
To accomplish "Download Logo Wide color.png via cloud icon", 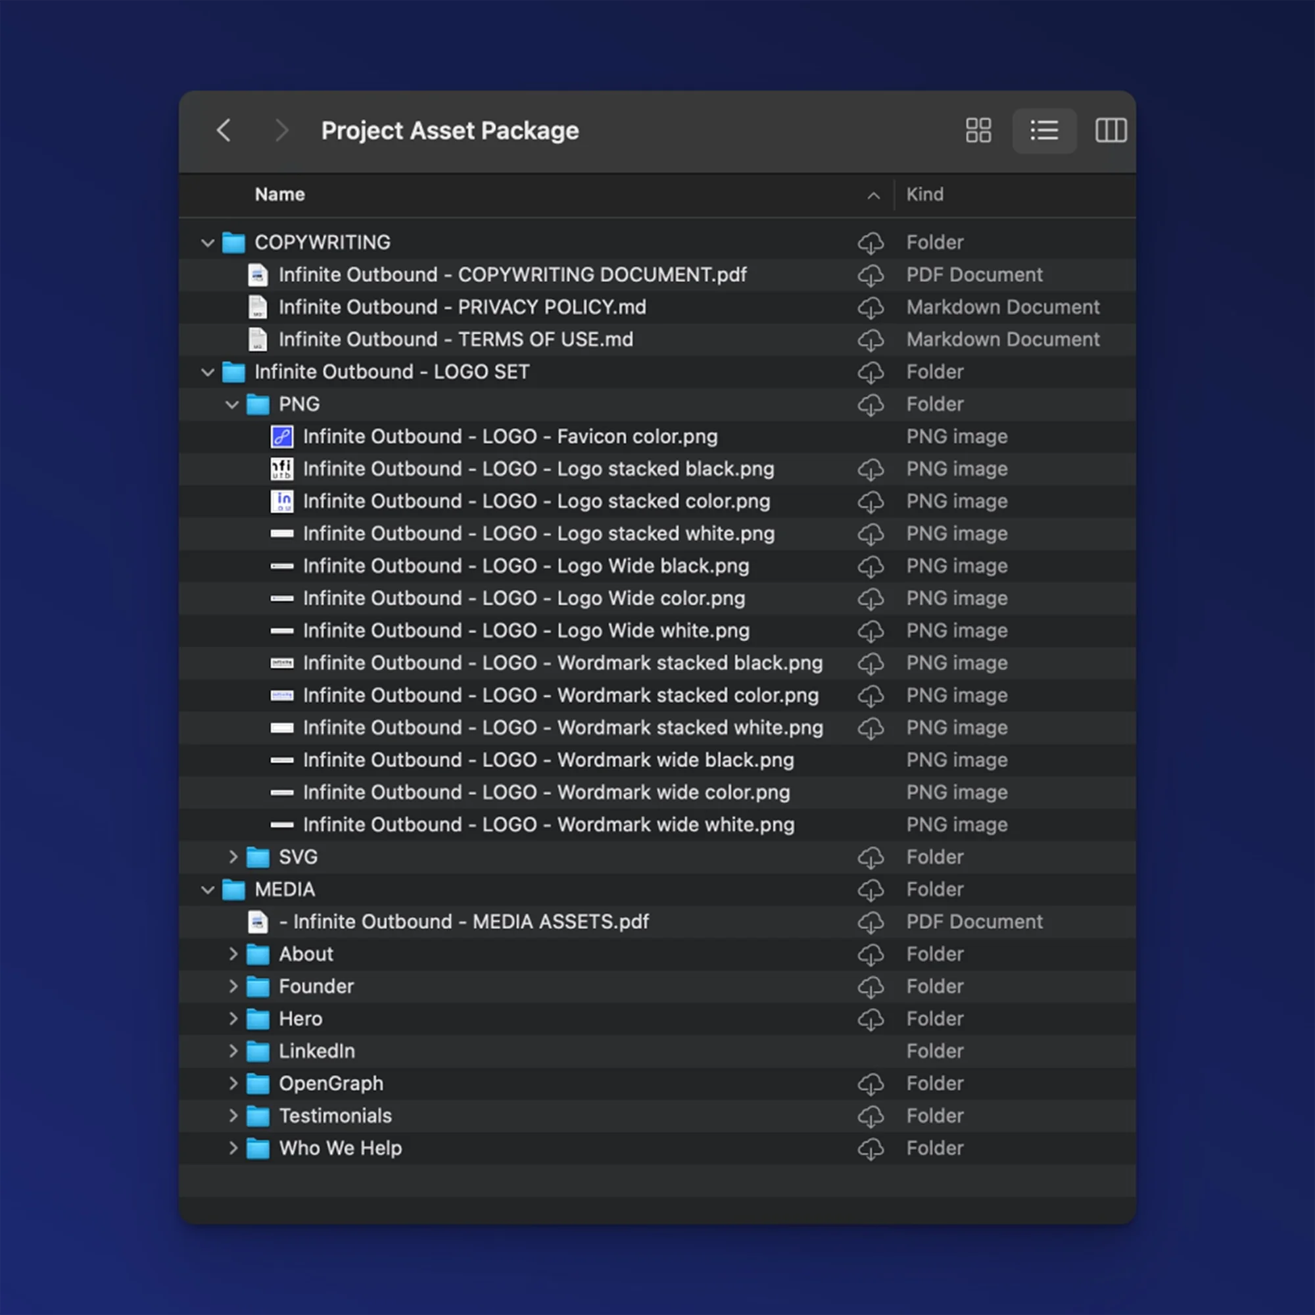I will click(871, 598).
